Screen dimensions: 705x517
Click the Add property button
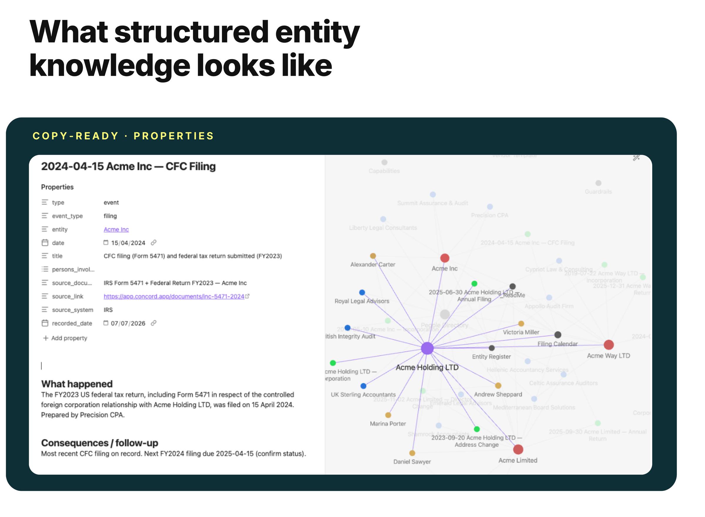click(65, 338)
